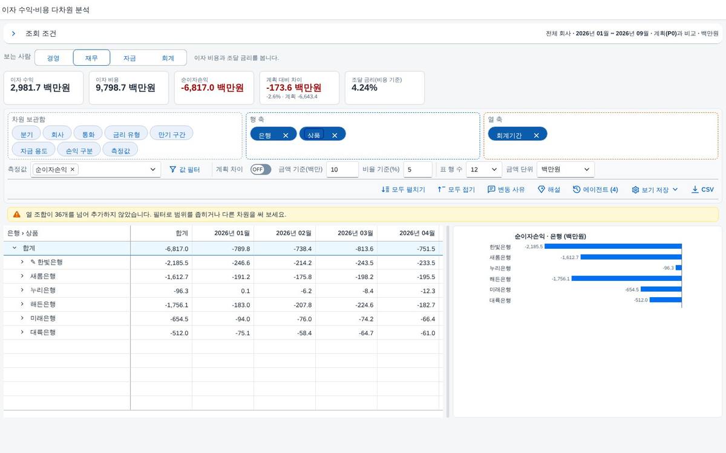Pick the 통화 dimension chip
This screenshot has height=453, width=726.
coord(88,135)
